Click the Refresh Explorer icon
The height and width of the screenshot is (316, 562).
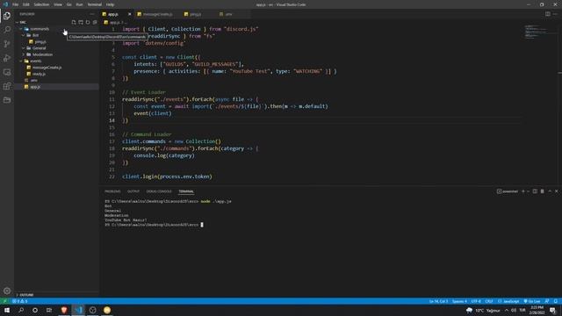88,22
